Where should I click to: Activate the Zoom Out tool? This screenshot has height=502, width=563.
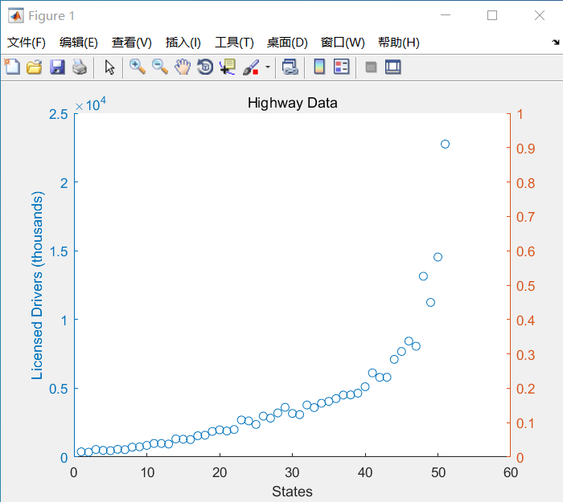pyautogui.click(x=160, y=67)
